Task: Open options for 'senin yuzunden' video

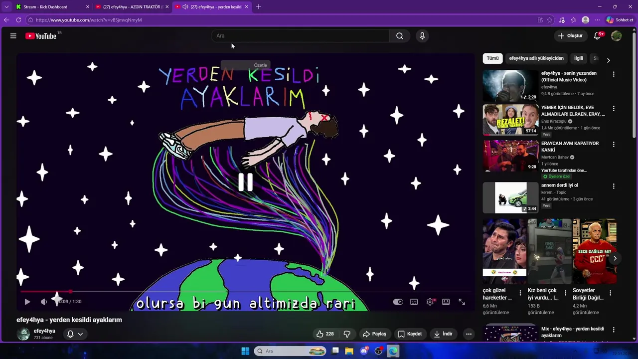Action: coord(614,74)
